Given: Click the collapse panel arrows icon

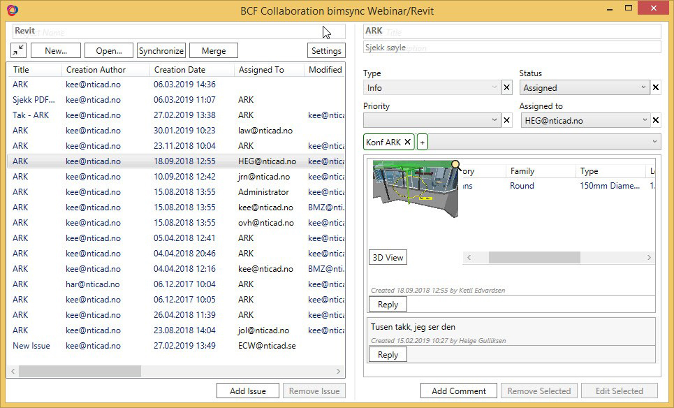Looking at the screenshot, I should pos(19,50).
